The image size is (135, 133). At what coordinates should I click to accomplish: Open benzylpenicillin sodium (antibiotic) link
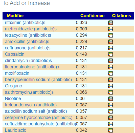point(38,80)
